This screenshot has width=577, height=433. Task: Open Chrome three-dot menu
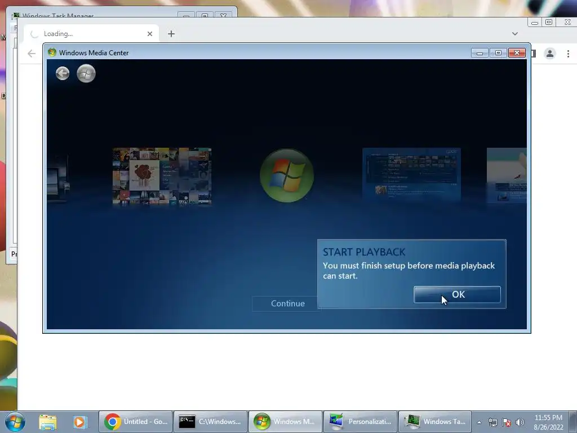point(568,54)
